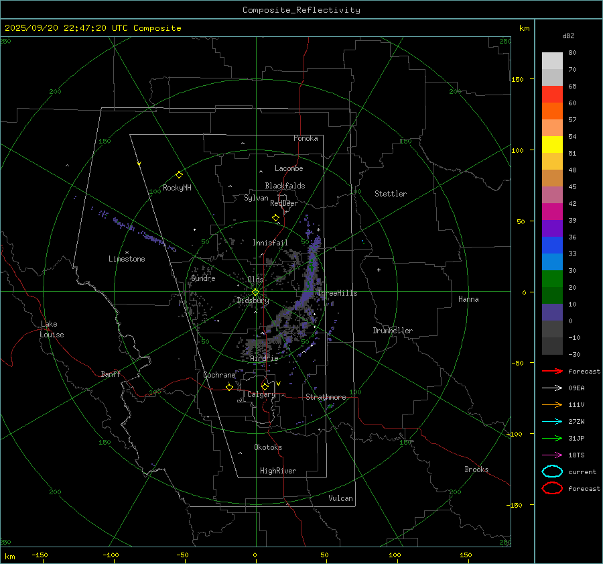Click the orange 111V arrow symbol
This screenshot has width=603, height=564.
(x=551, y=404)
